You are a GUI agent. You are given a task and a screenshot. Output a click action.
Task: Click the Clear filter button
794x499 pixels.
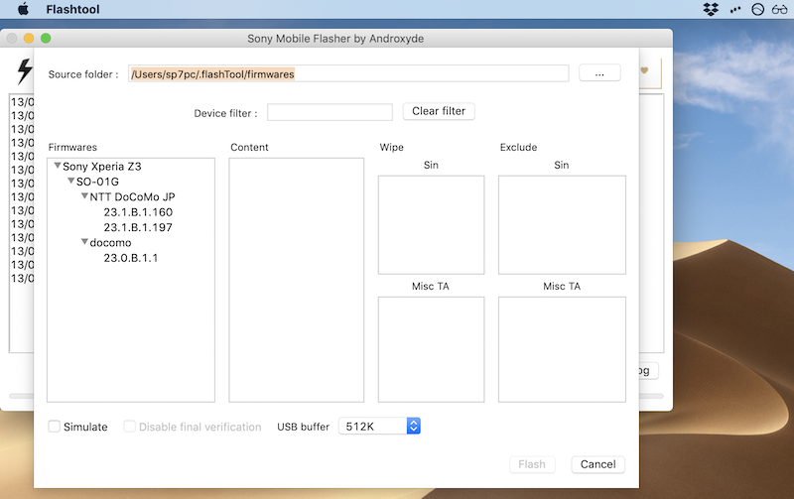point(439,111)
